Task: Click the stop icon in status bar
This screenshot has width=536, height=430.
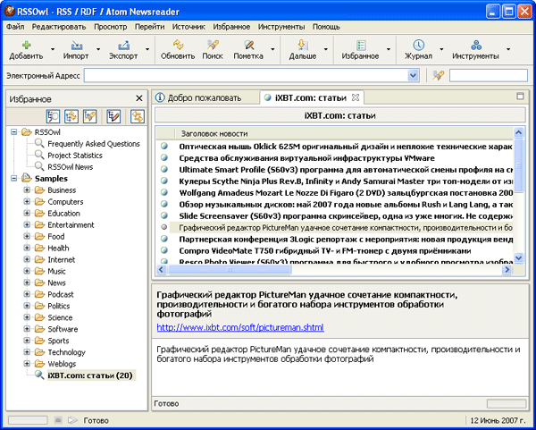Action: (x=58, y=420)
